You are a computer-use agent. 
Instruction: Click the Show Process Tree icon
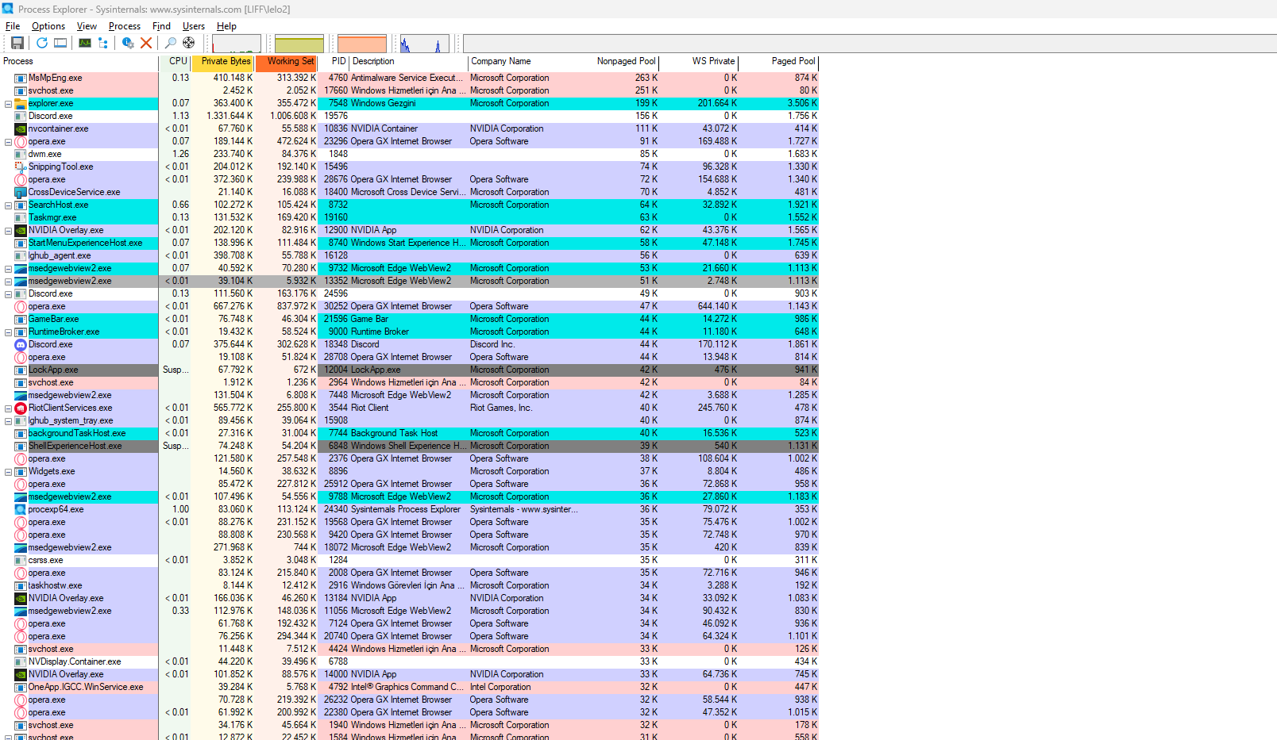click(x=103, y=43)
